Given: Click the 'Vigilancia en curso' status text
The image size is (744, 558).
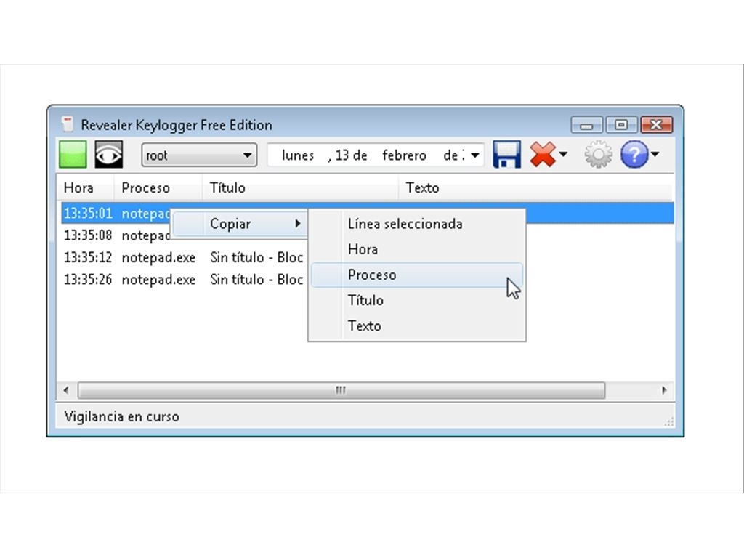Looking at the screenshot, I should [121, 416].
